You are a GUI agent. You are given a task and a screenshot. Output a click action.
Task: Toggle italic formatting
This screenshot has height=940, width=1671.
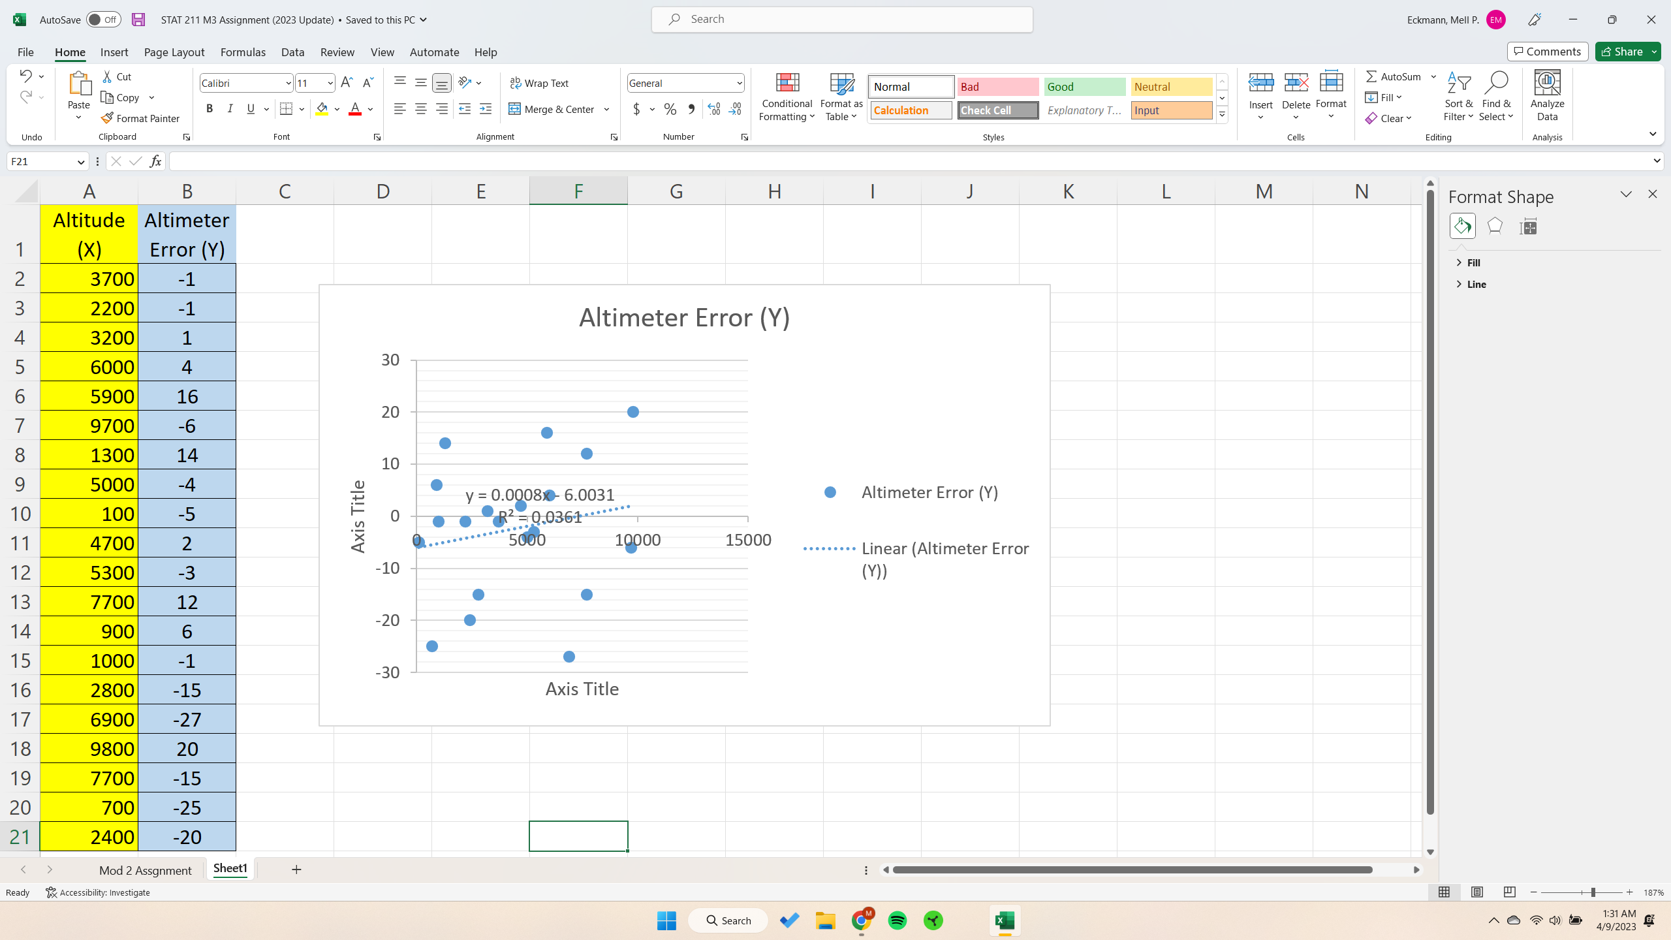point(230,108)
